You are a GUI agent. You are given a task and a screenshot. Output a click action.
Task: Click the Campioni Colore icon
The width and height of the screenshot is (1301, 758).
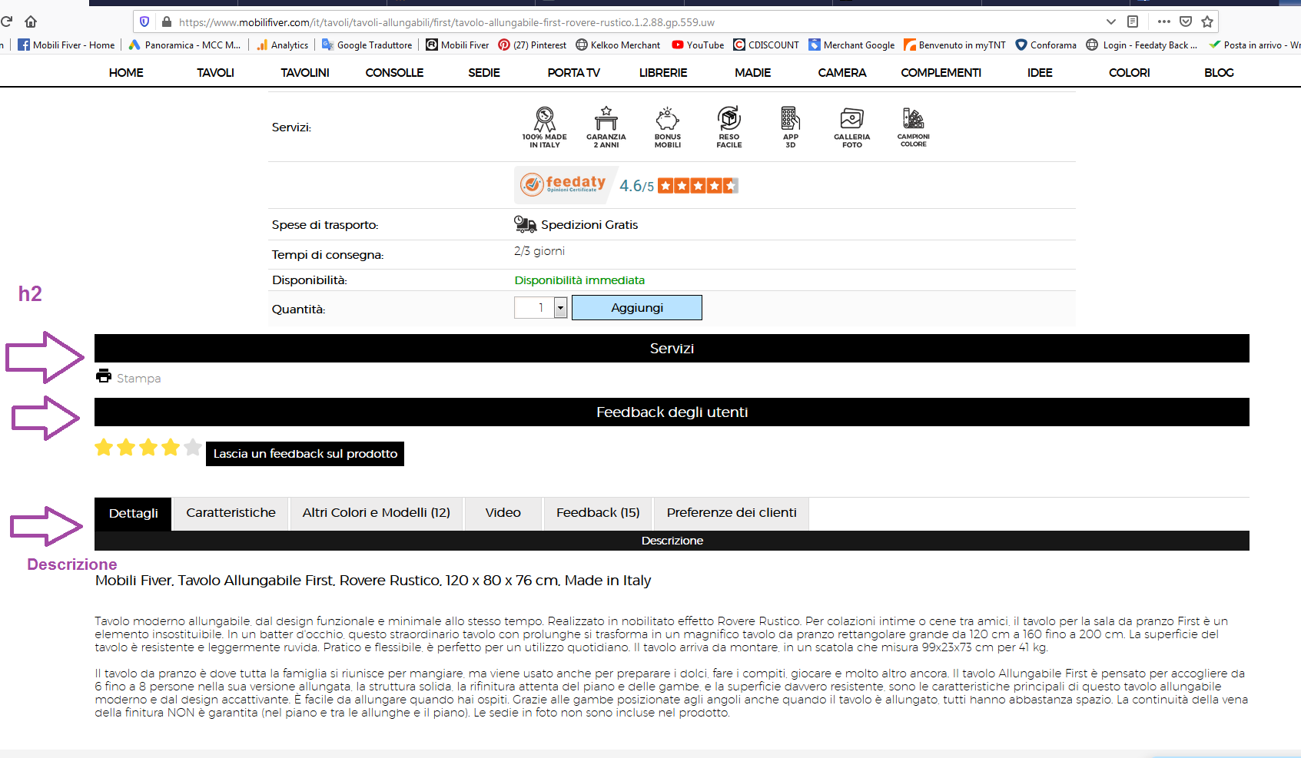[x=914, y=127]
